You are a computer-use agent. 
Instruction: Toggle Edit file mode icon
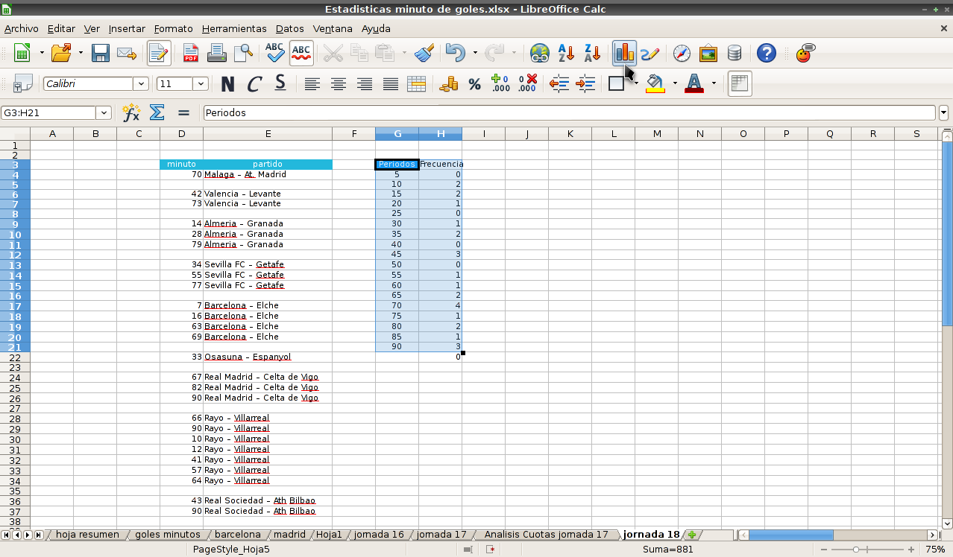(158, 54)
